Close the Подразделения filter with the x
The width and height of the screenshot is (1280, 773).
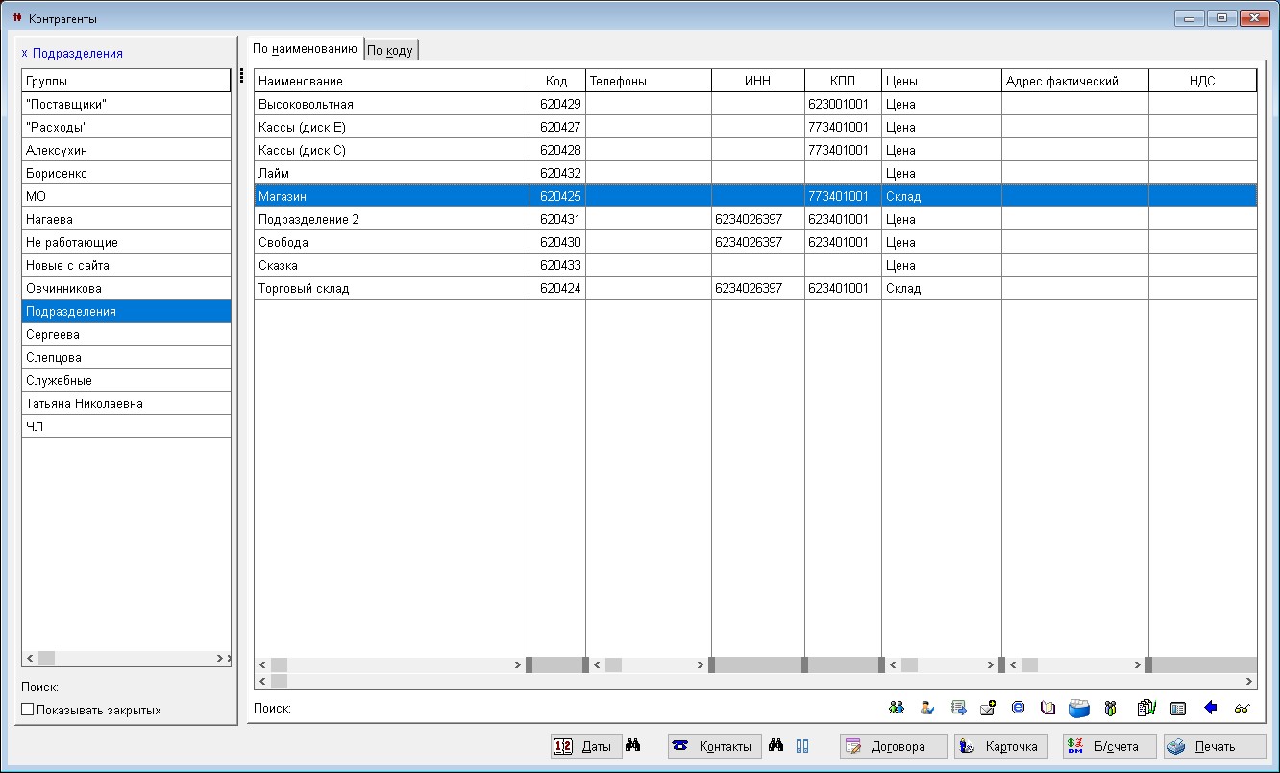pos(24,54)
